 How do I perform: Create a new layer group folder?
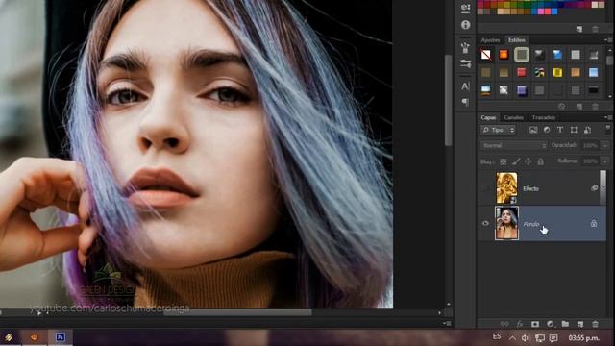tap(565, 324)
